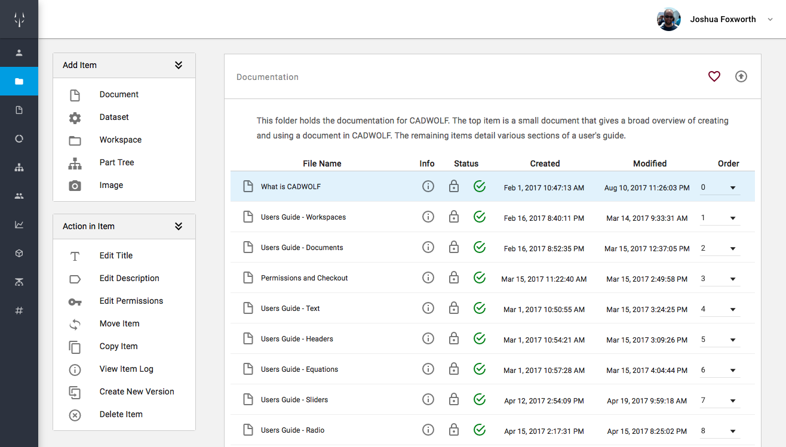786x447 pixels.
Task: Select Part Tree in Add Item list
Action: pos(116,162)
